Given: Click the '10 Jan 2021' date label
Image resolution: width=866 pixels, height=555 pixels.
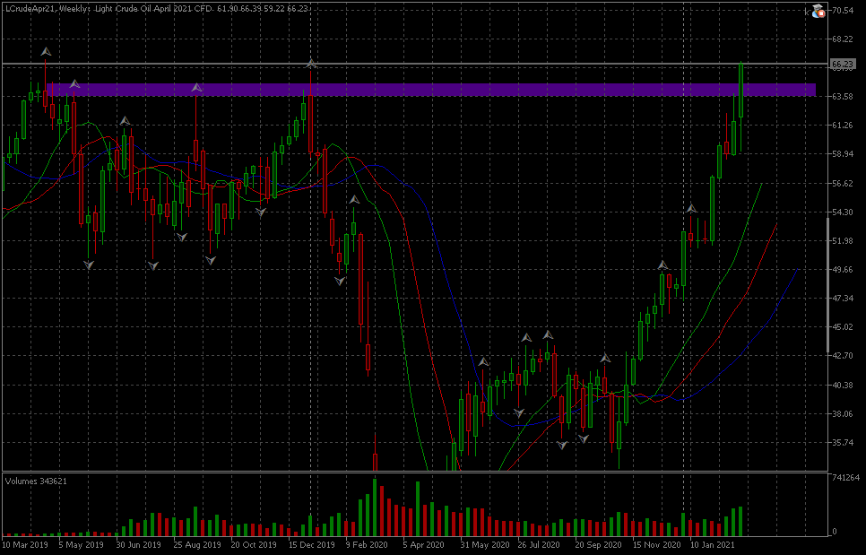Looking at the screenshot, I should 713,545.
